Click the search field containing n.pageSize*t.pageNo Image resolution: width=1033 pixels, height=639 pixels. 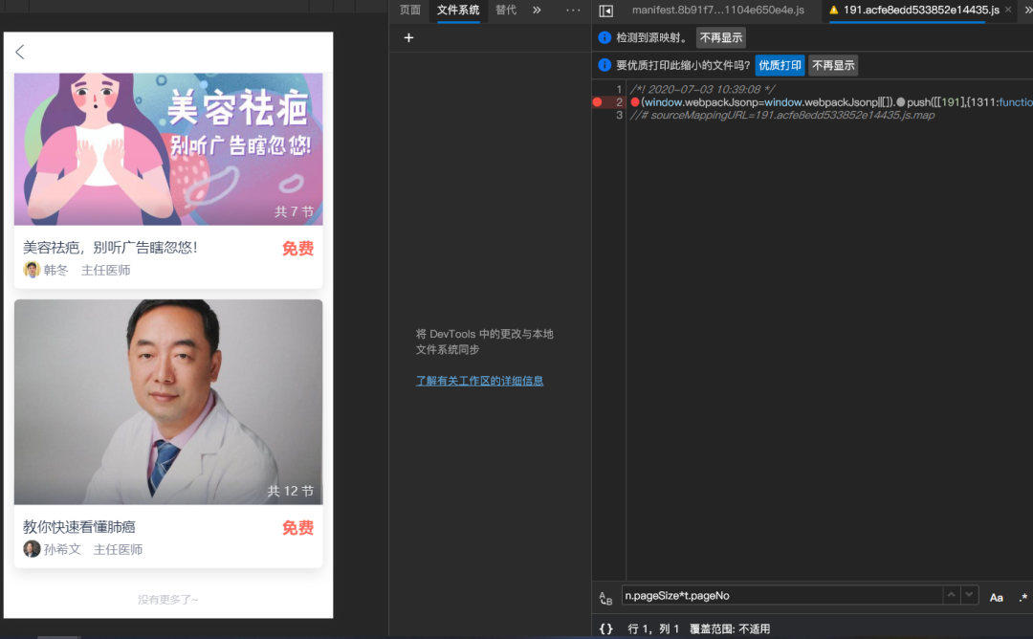pos(782,596)
